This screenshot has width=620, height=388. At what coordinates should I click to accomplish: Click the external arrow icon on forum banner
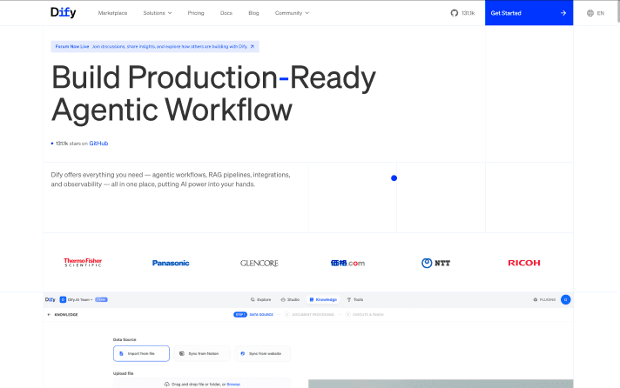point(253,47)
